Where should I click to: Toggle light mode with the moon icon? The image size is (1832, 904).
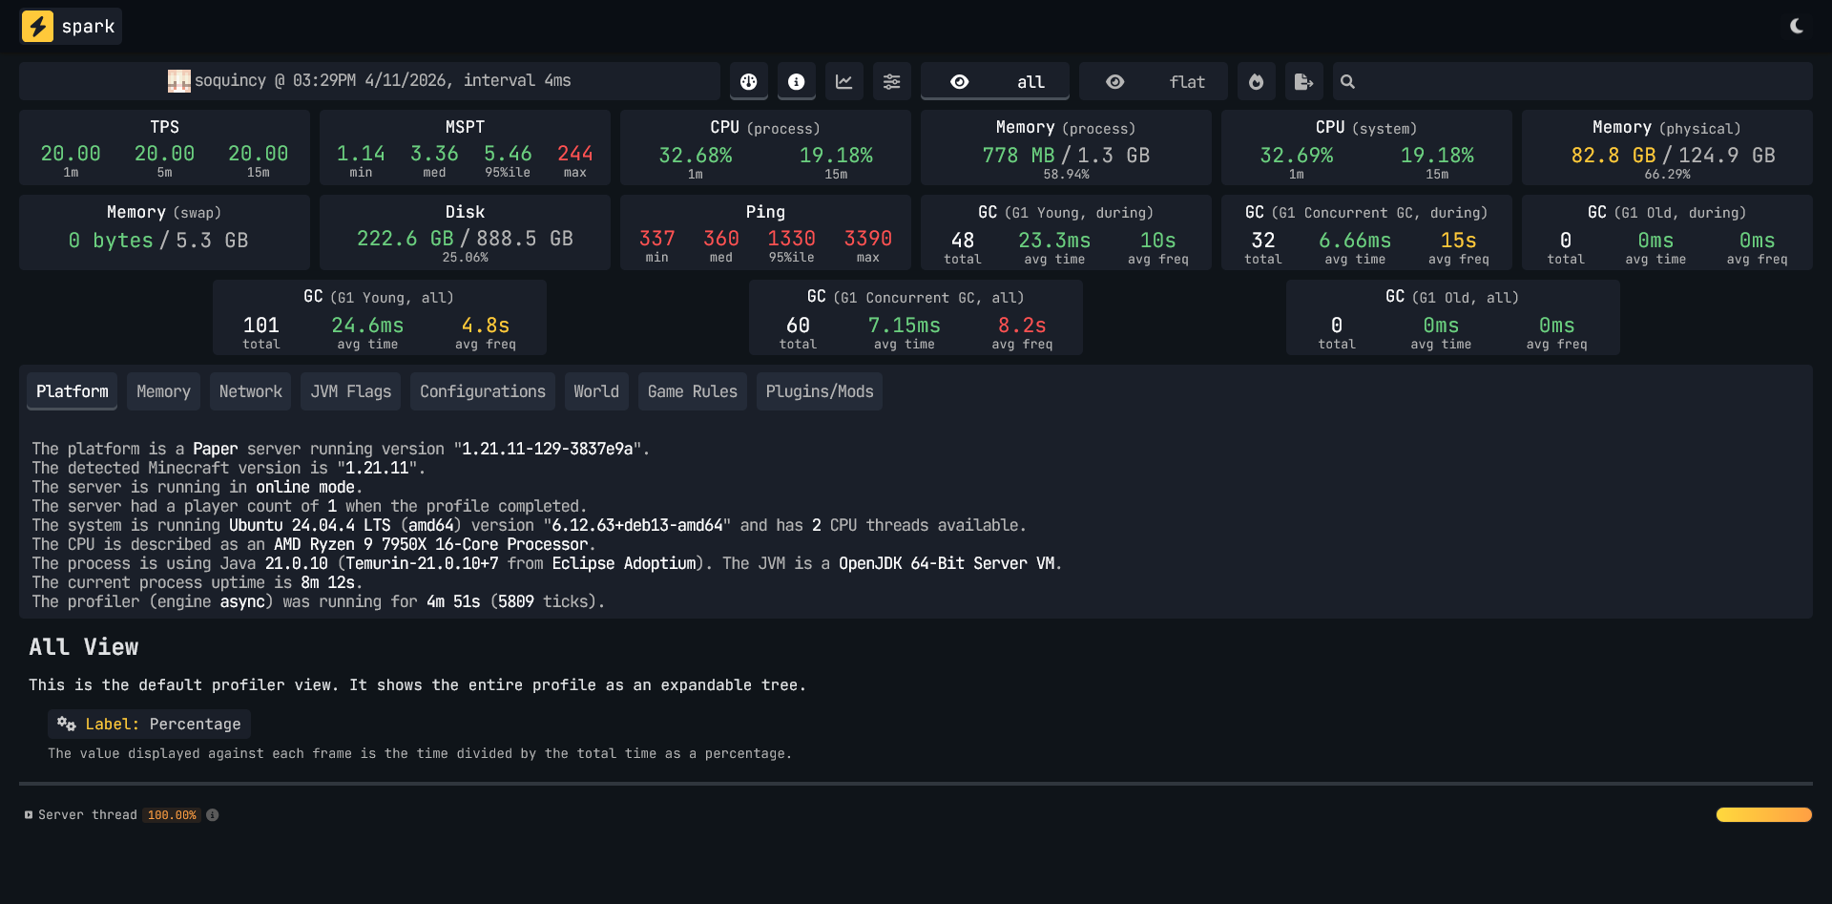[x=1798, y=26]
